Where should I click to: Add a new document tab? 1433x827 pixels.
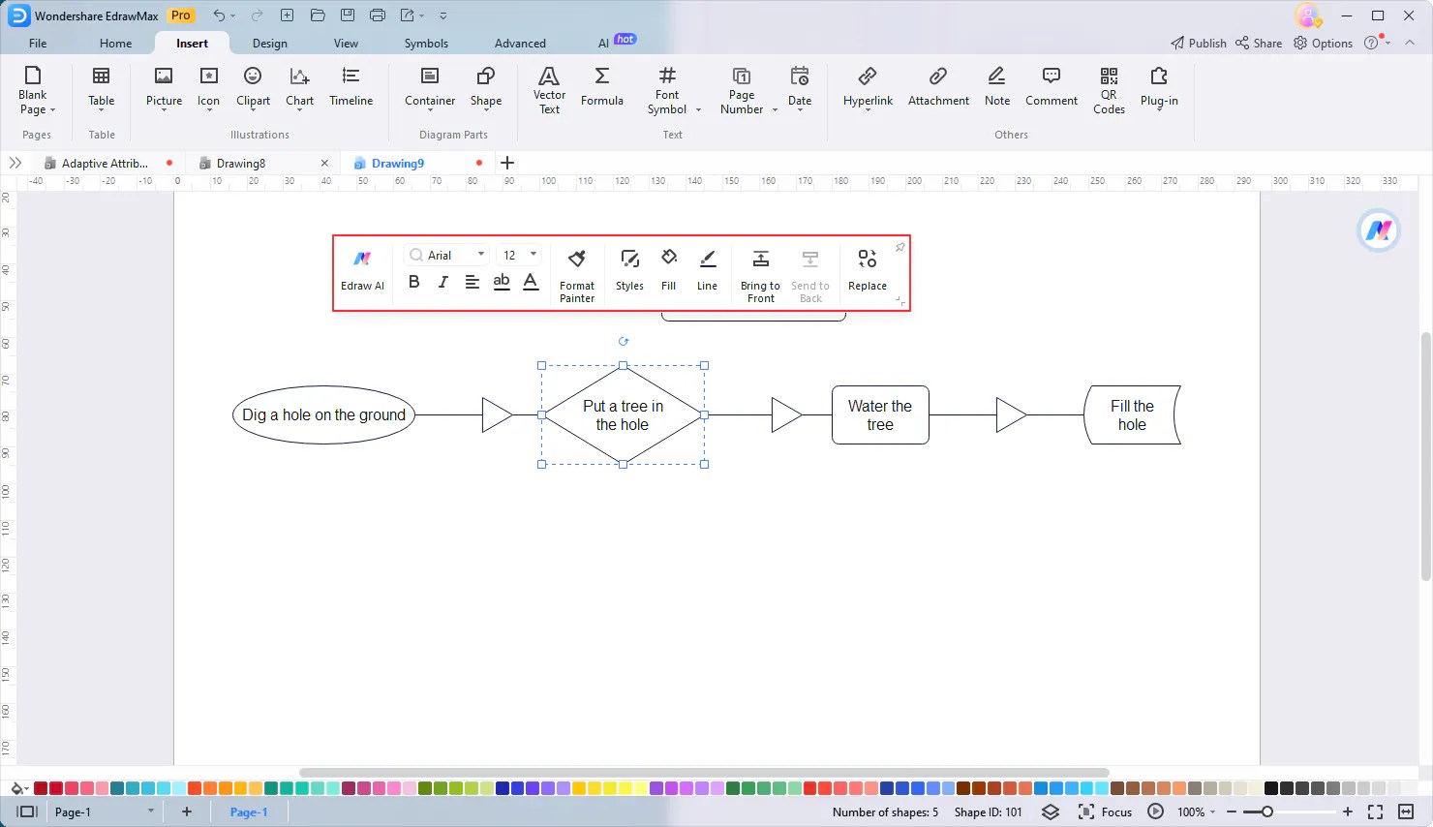tap(507, 163)
